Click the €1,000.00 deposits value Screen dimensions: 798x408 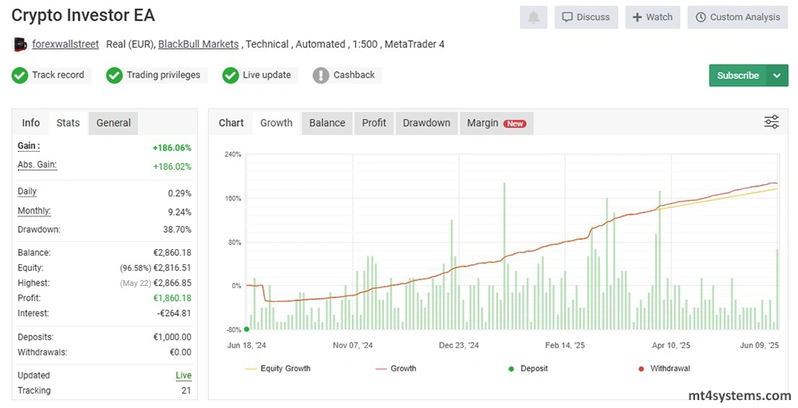point(172,337)
